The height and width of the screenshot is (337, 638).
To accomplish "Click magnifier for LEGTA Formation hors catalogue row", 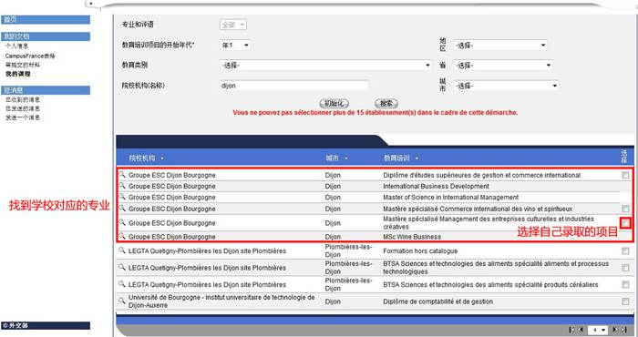I will coord(122,250).
